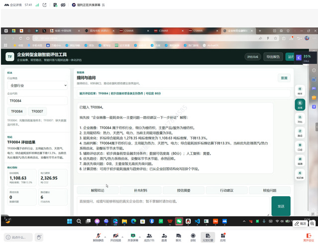The image size is (318, 245).
Task: Click the browser sidebar translate (译) icon
Action: (x=314, y=107)
